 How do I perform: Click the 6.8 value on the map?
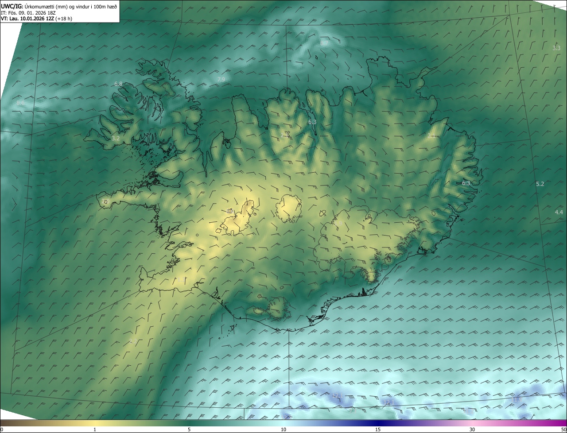(118, 84)
